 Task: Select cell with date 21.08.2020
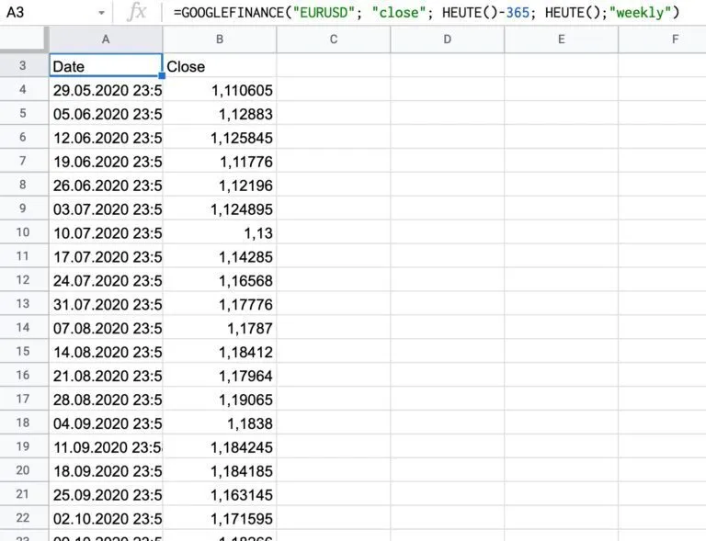106,376
